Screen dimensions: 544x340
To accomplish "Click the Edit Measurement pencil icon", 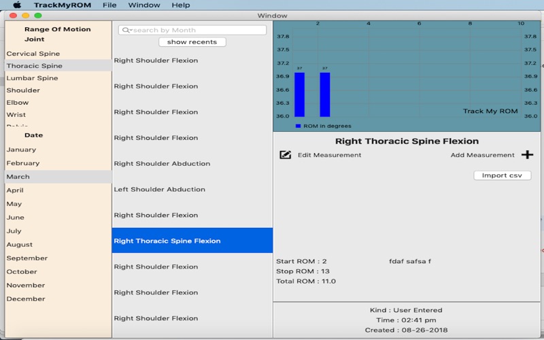I will tap(285, 155).
